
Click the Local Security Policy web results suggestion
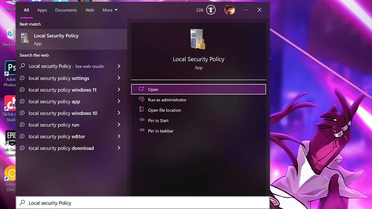coord(66,66)
